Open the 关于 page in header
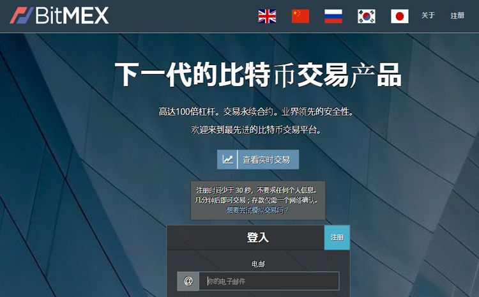The height and width of the screenshot is (297, 479). coord(428,15)
